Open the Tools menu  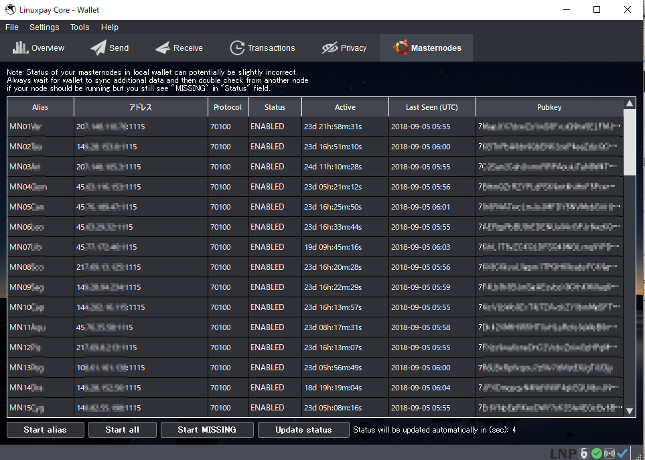click(80, 27)
